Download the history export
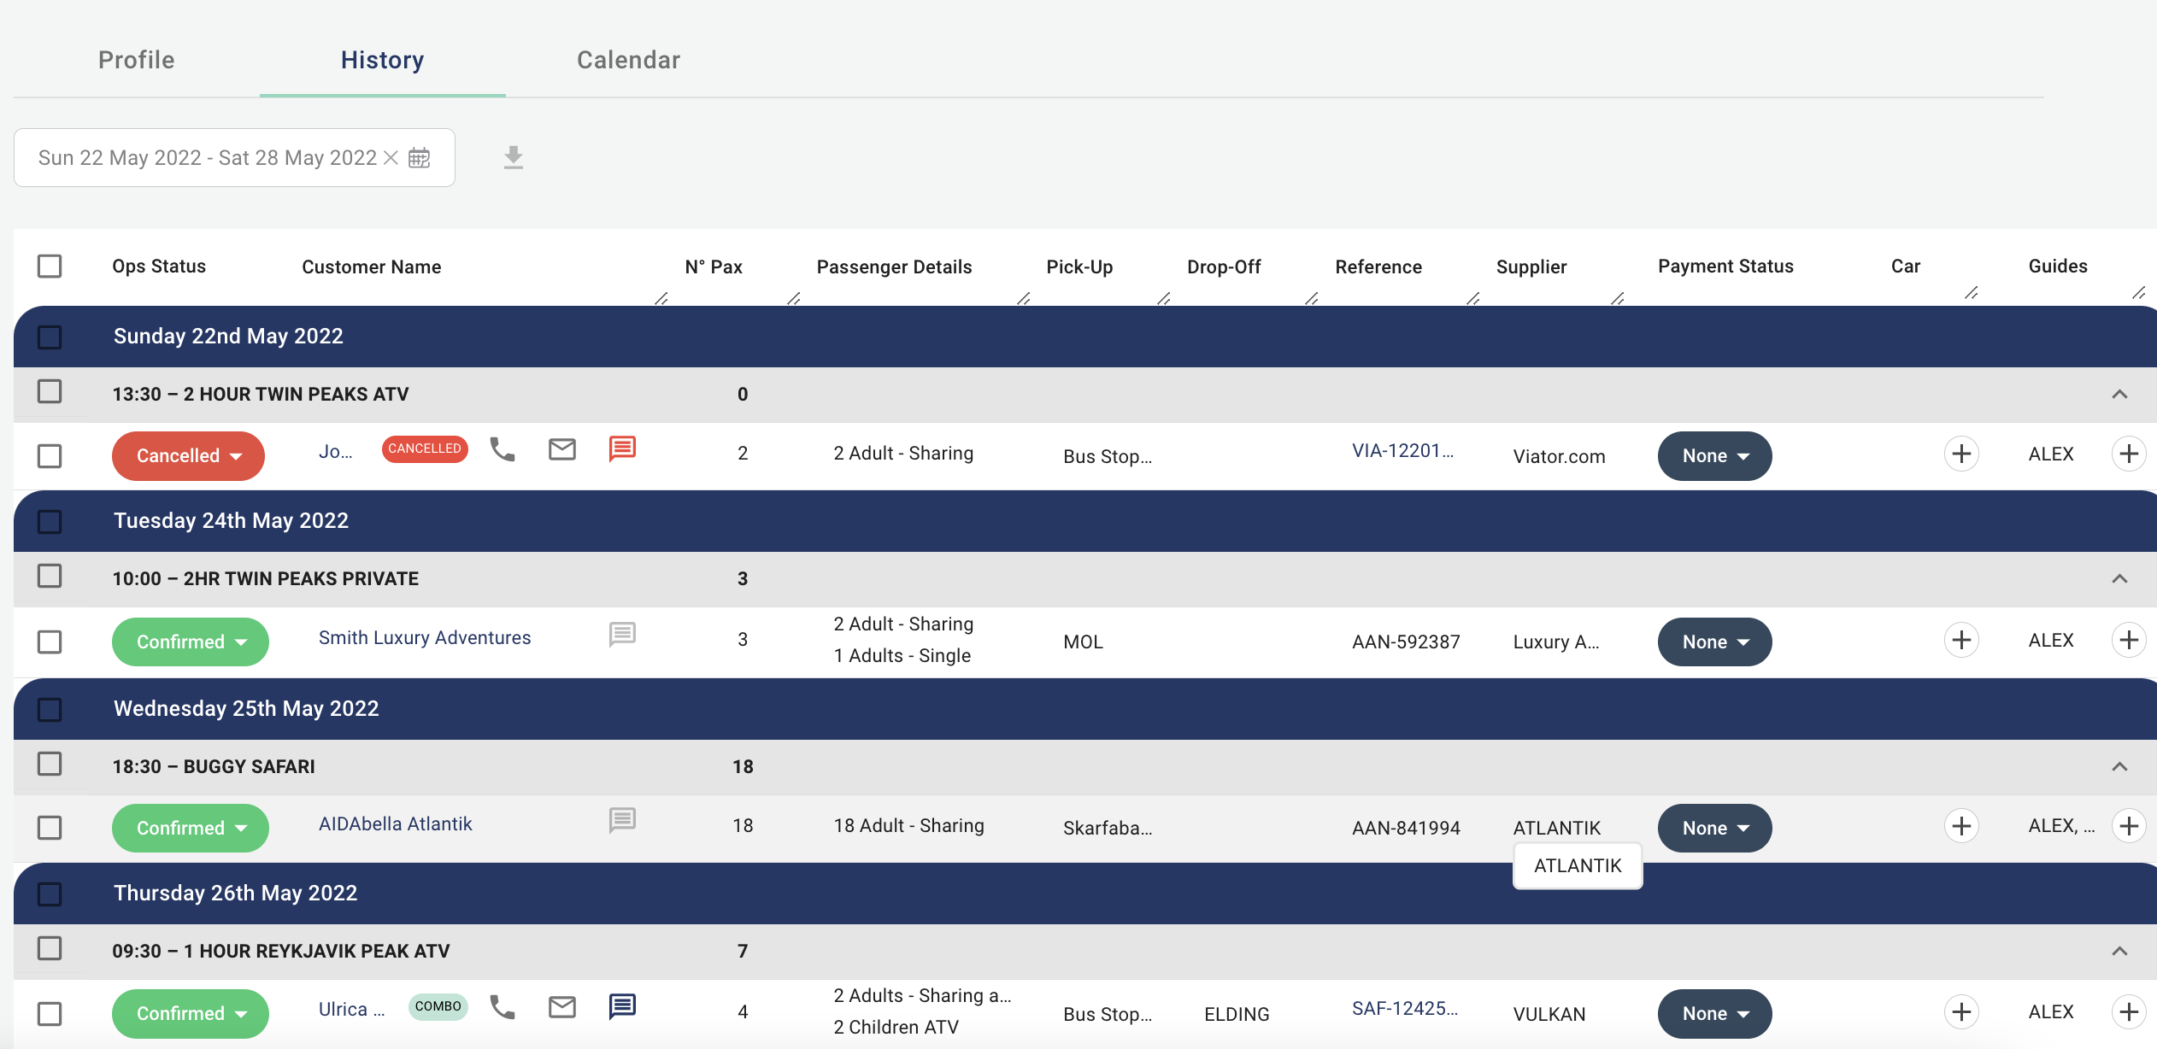The width and height of the screenshot is (2157, 1049). tap(514, 158)
